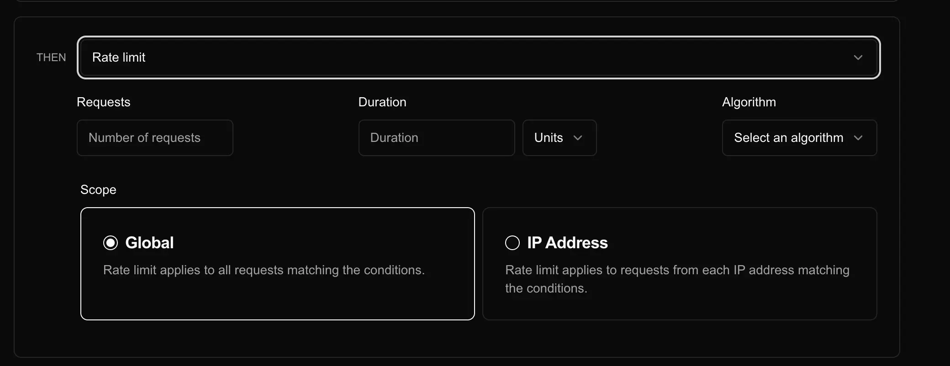Click the THEN label
The height and width of the screenshot is (366, 950).
tap(51, 58)
